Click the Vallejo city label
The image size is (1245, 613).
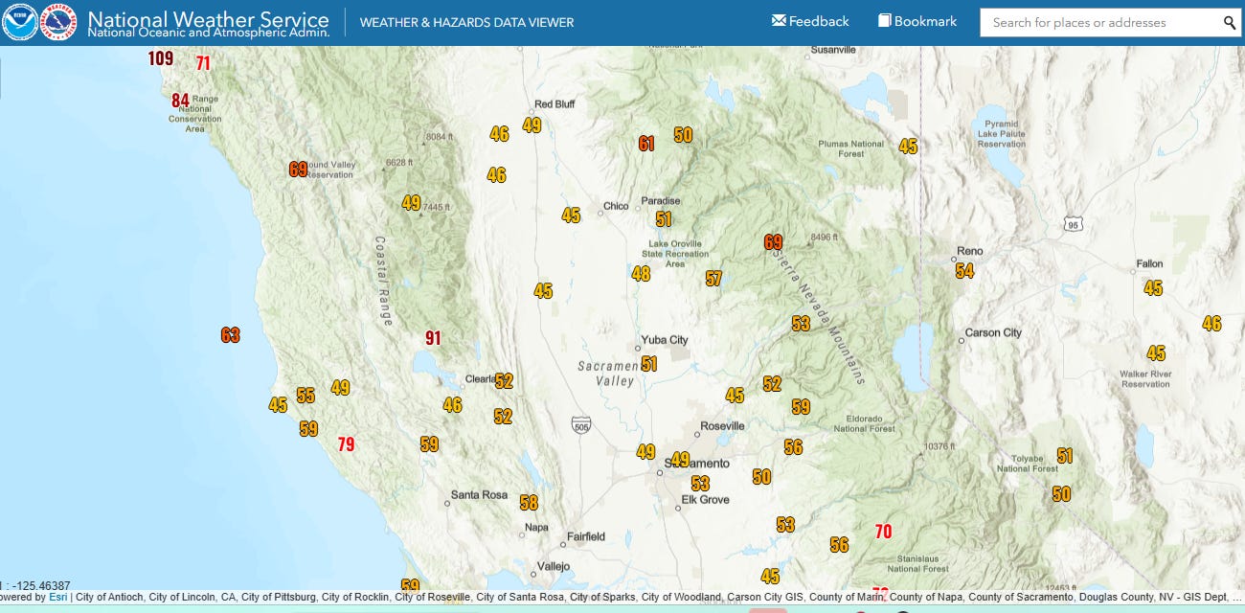tap(554, 566)
